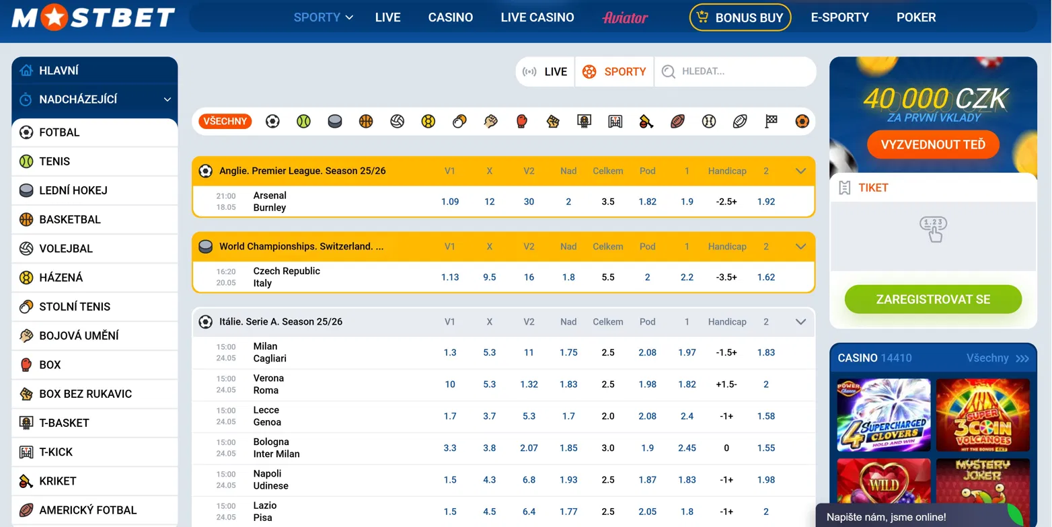Select the VŠECHNY all-sports filter pill

[x=225, y=122]
